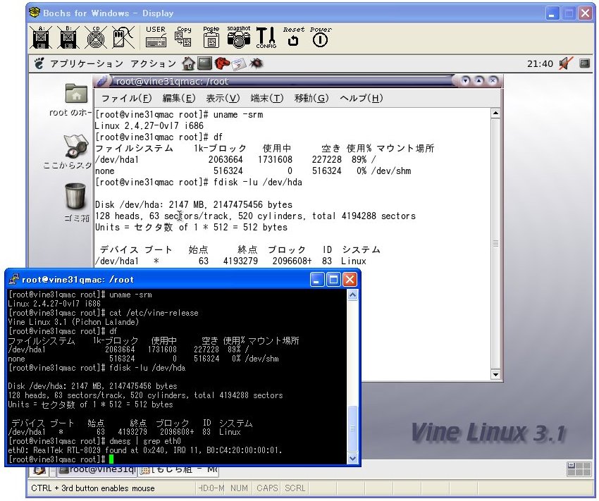Open the Bochs CONFIG tool
The height and width of the screenshot is (501, 599).
(266, 37)
